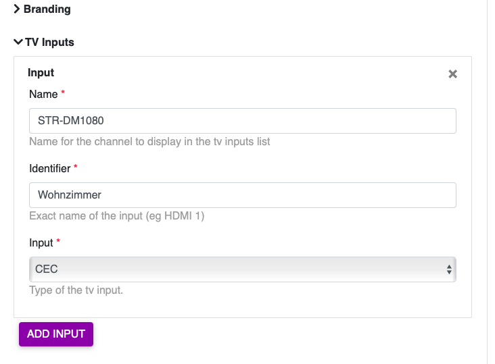The image size is (495, 364).
Task: Click the hint text below the Name field
Action: [149, 142]
